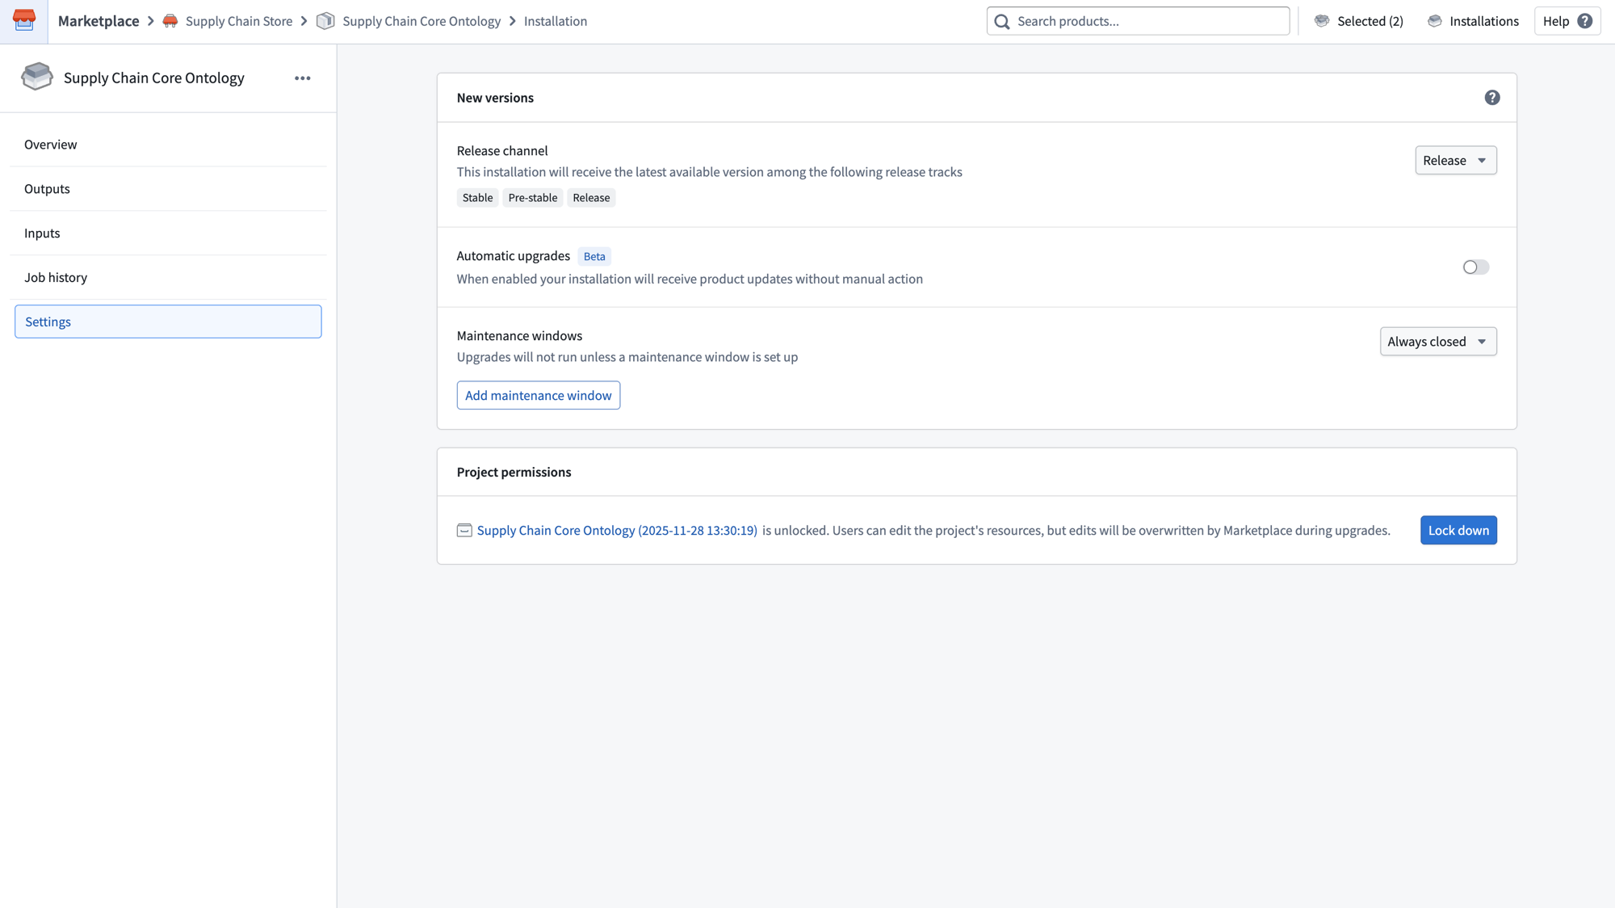Click the New versions heading
Screen dimensions: 1615x908
coord(495,98)
